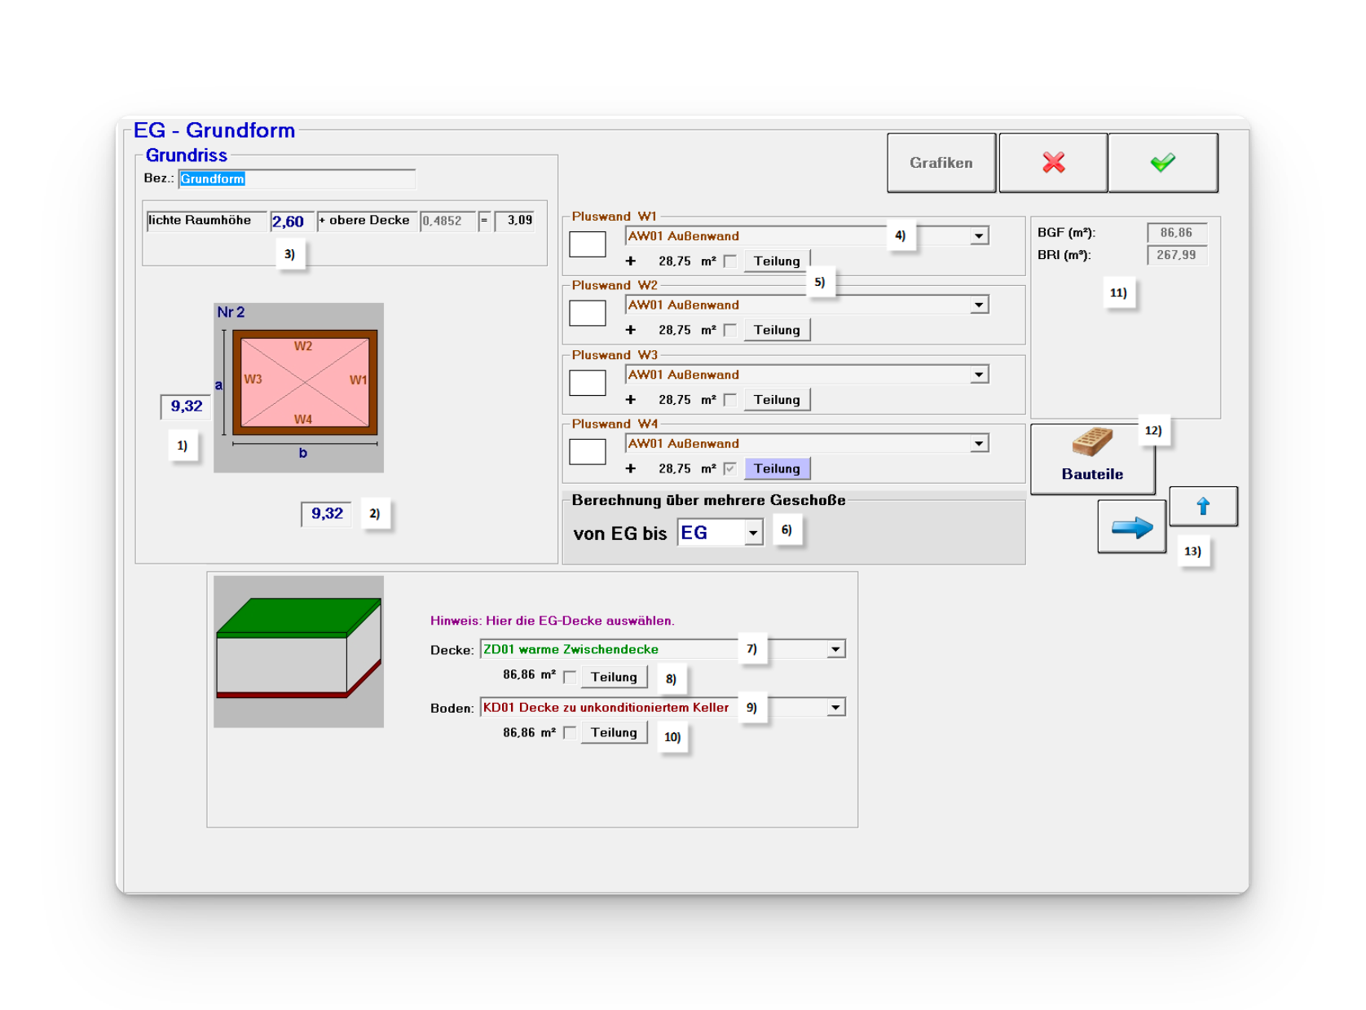
Task: Click the blue up arrow icon
Action: click(x=1203, y=507)
